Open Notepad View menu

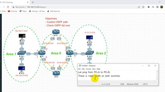94,69
